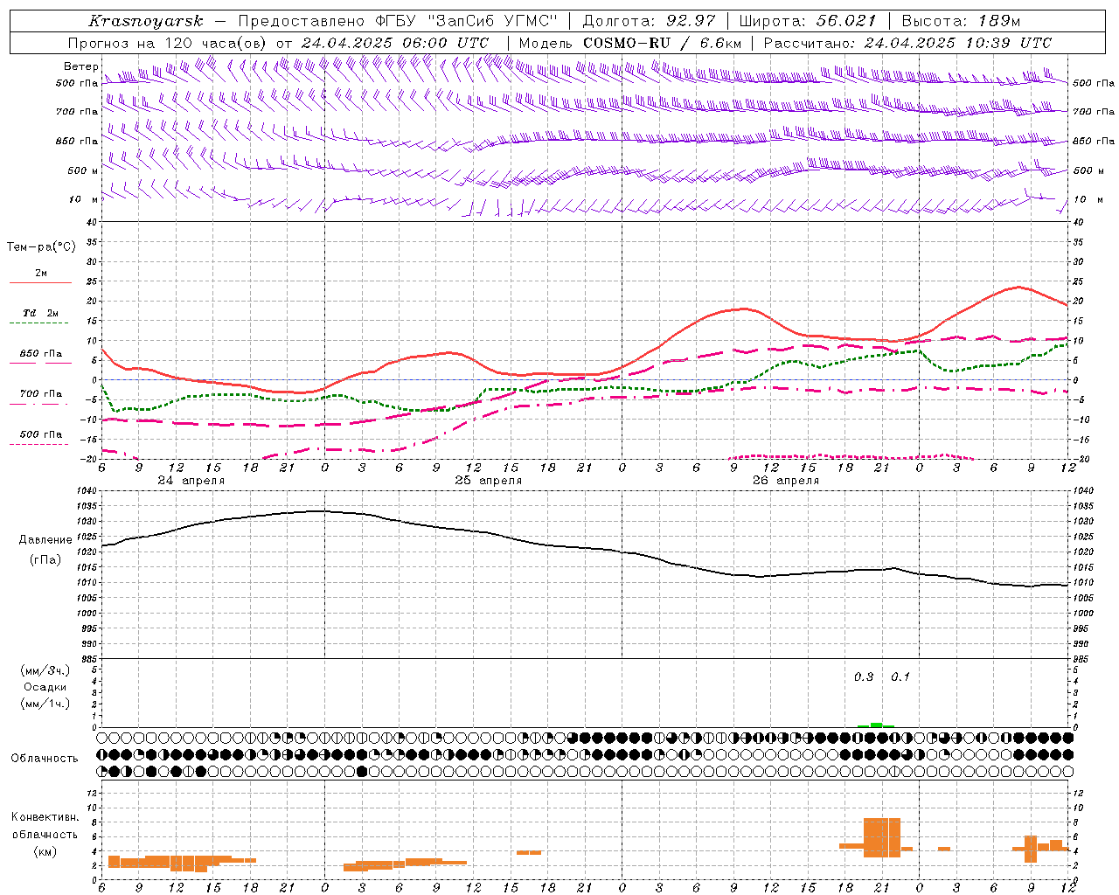Click the Td 2м dew point legend entry

tap(41, 313)
